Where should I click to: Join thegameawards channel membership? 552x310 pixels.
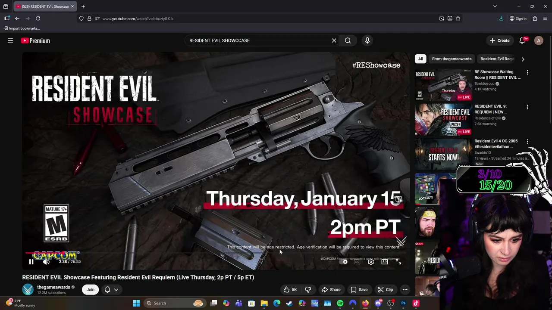[x=91, y=290]
